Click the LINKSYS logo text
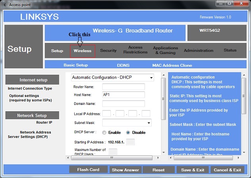Viewport: 251px width, 178px height. (x=39, y=17)
